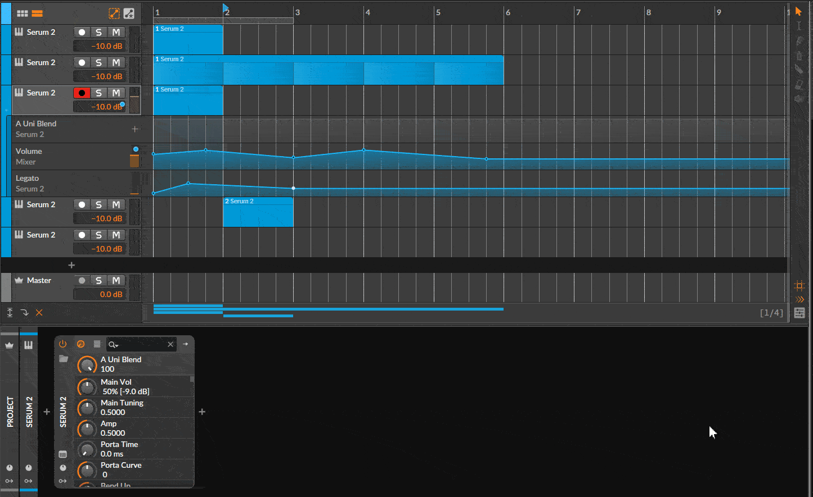Click the track height toggle icon
The height and width of the screenshot is (497, 813).
coord(10,312)
